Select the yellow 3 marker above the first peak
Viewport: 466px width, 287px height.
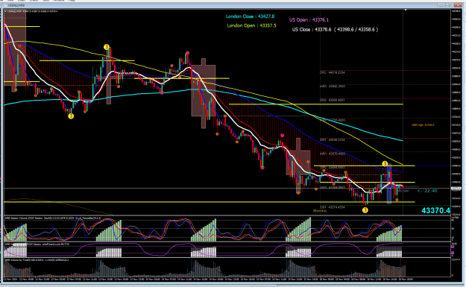[107, 47]
